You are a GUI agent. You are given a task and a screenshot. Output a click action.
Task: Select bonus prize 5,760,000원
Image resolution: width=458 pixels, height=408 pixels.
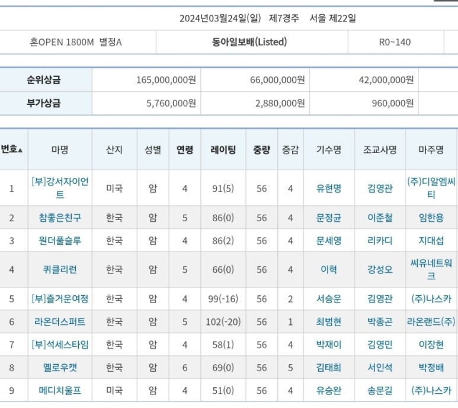(171, 103)
